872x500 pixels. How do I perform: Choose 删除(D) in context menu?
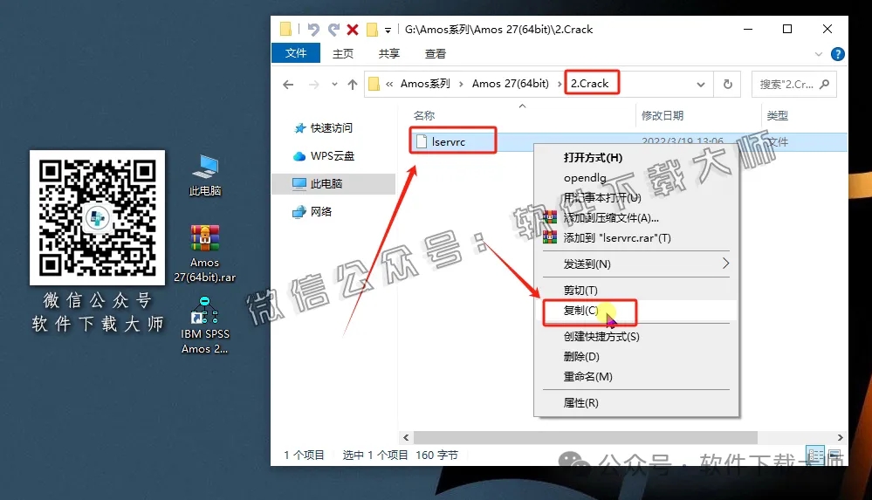tap(581, 357)
